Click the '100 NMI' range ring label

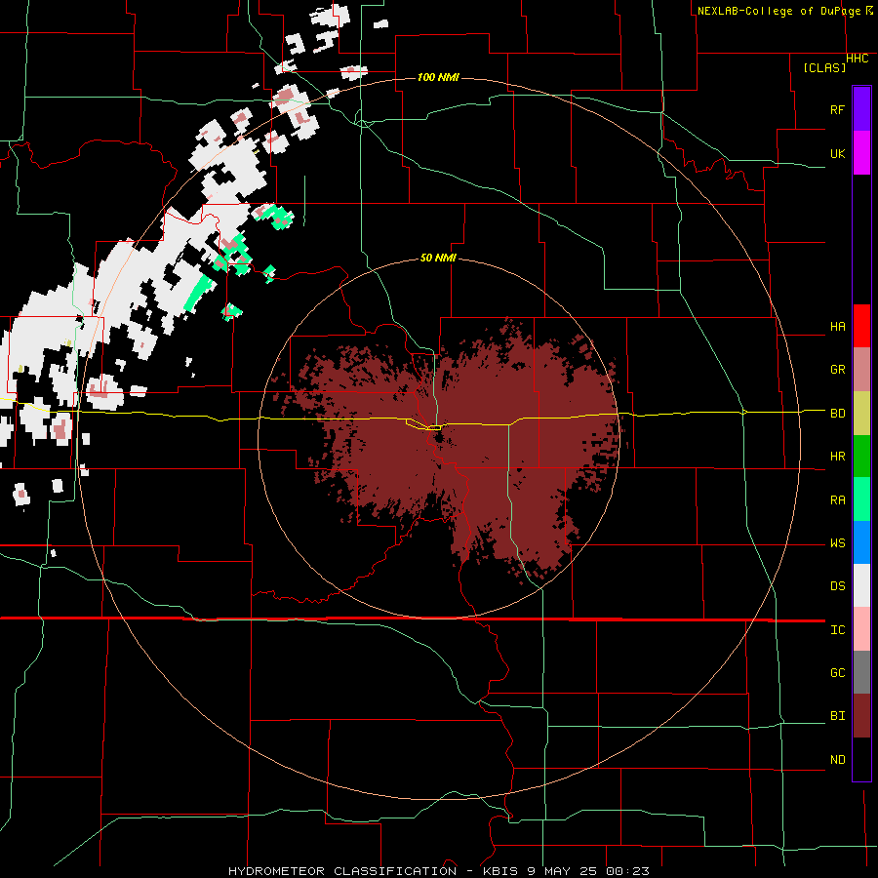pos(438,77)
